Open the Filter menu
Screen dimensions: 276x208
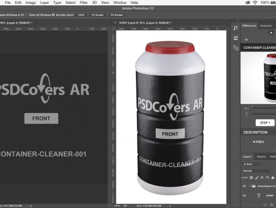point(83,3)
